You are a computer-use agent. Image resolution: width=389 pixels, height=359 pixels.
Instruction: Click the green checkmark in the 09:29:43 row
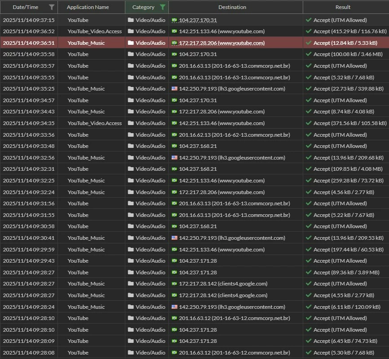pos(309,261)
